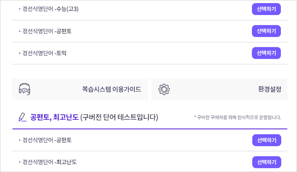297x172 pixels.
Task: Select the 경선식영단어 -최고난도 list text
Action: [49, 162]
